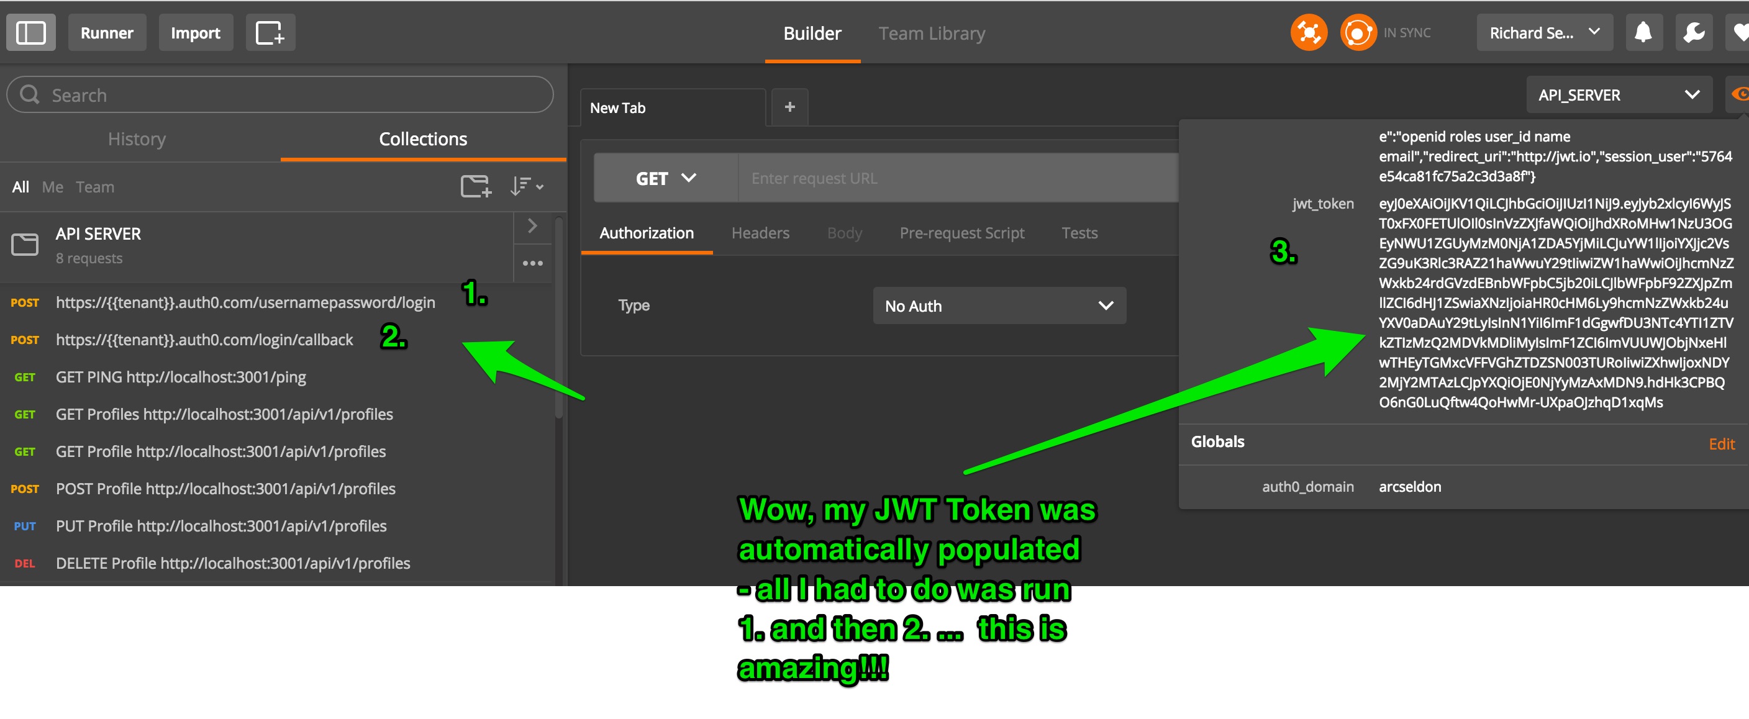Click the new window icon button
The image size is (1749, 719).
(270, 32)
